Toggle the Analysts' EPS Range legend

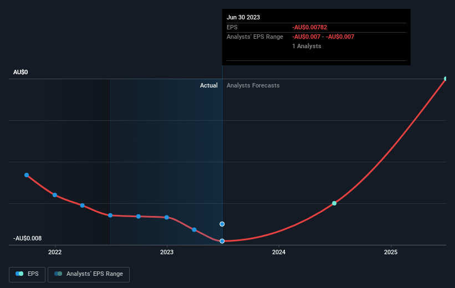pyautogui.click(x=89, y=274)
